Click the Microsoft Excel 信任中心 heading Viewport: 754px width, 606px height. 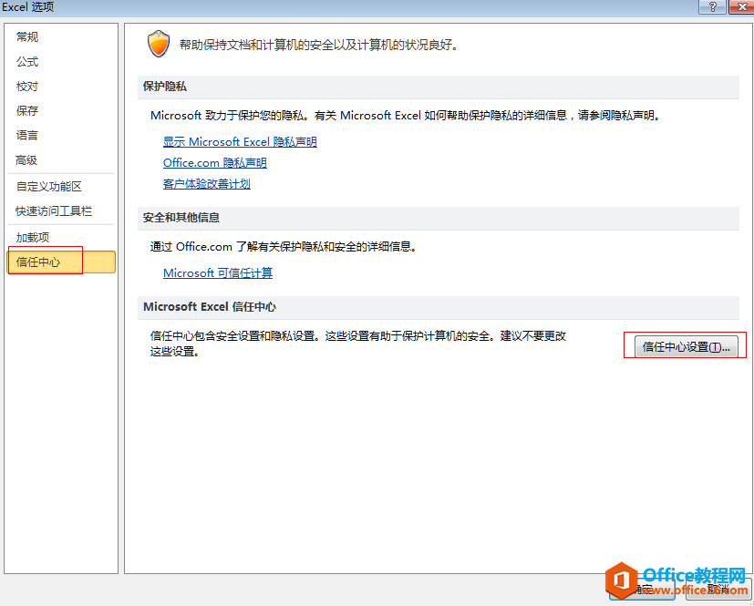[210, 306]
